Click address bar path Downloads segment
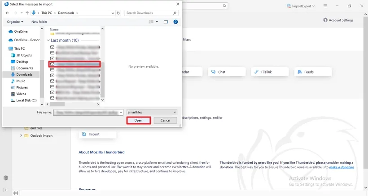 click(66, 13)
